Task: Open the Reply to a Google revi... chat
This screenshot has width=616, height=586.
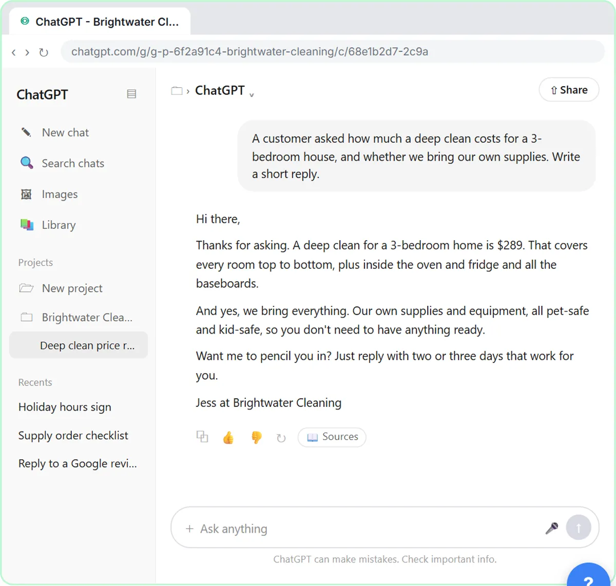Action: coord(79,463)
